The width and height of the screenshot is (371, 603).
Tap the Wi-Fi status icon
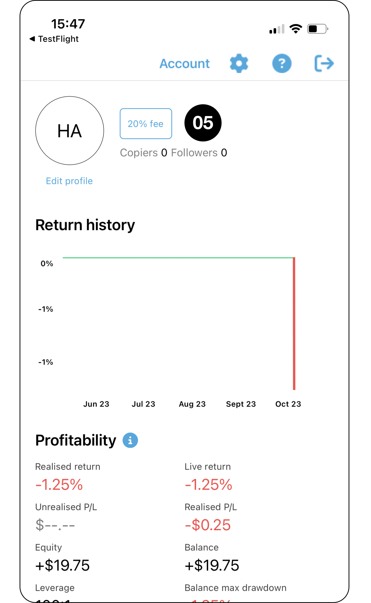tap(296, 29)
